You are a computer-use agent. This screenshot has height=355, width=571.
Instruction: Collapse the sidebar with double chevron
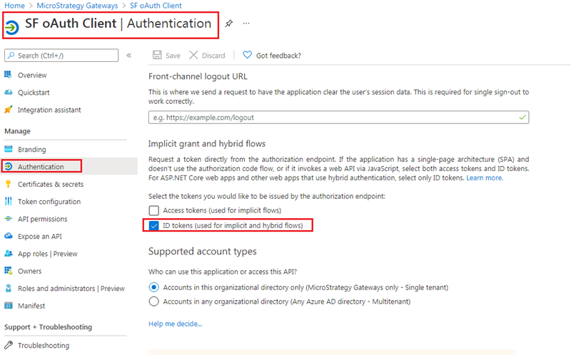(x=129, y=55)
